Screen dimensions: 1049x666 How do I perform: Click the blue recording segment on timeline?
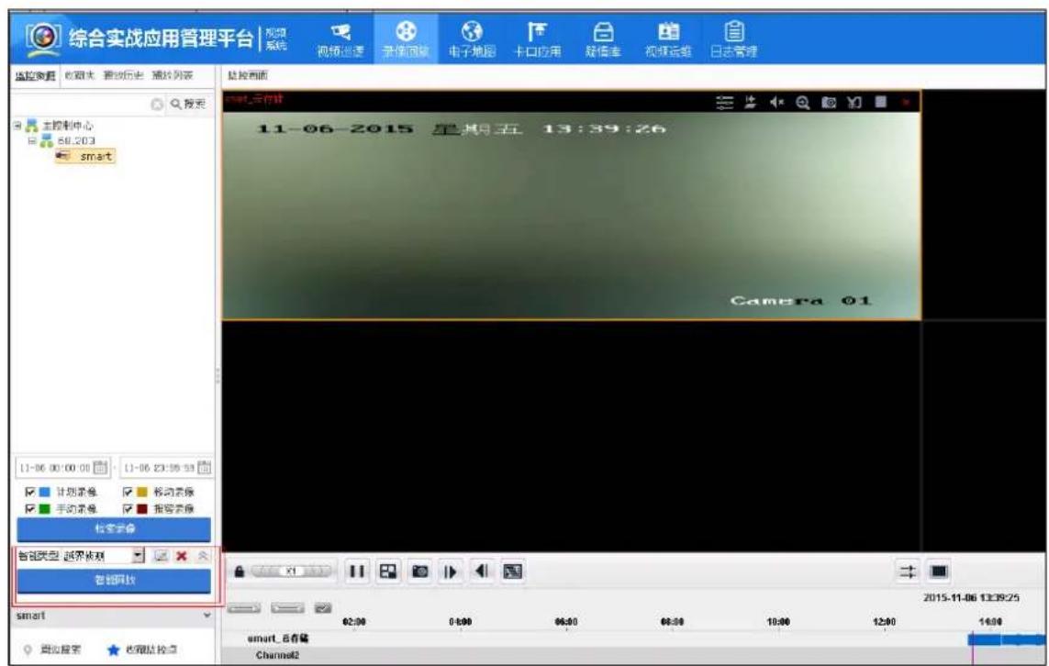click(1006, 640)
